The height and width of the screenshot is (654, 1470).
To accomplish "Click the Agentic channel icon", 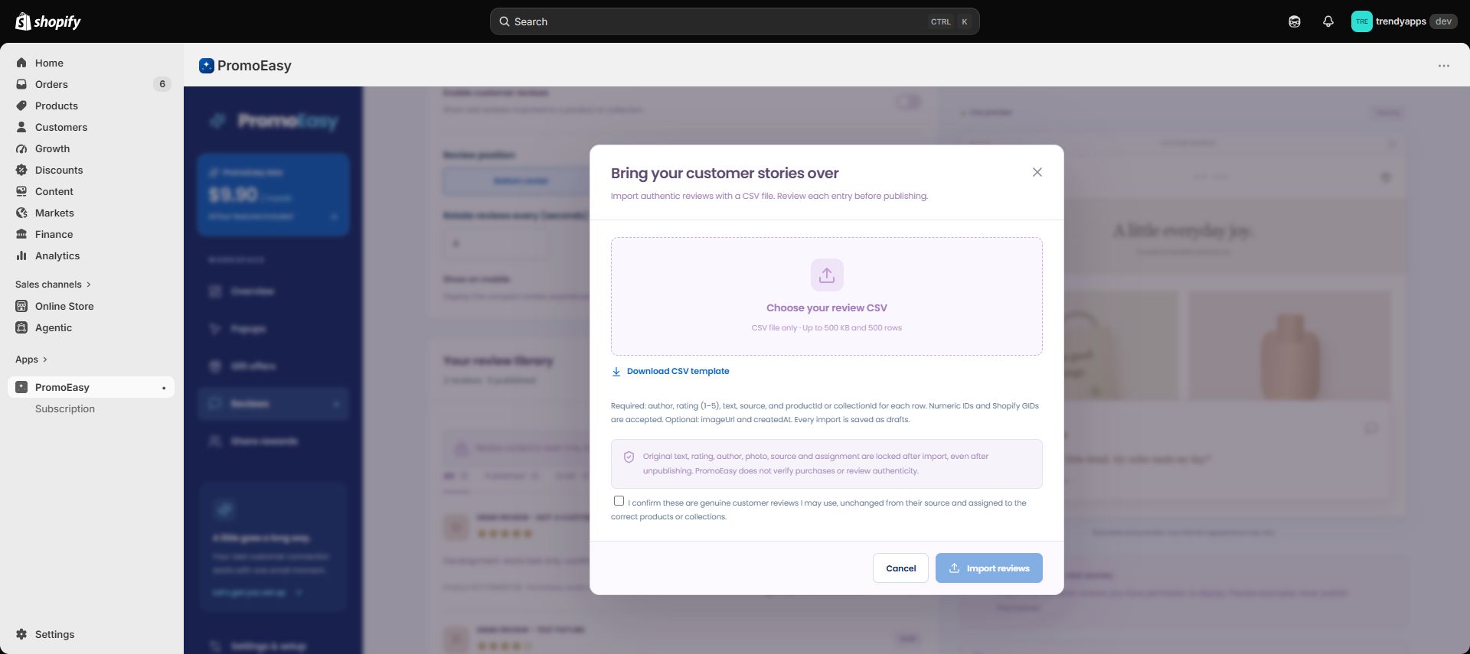I will tap(21, 327).
